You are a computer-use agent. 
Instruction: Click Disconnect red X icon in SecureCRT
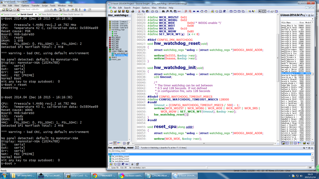pos(18,10)
